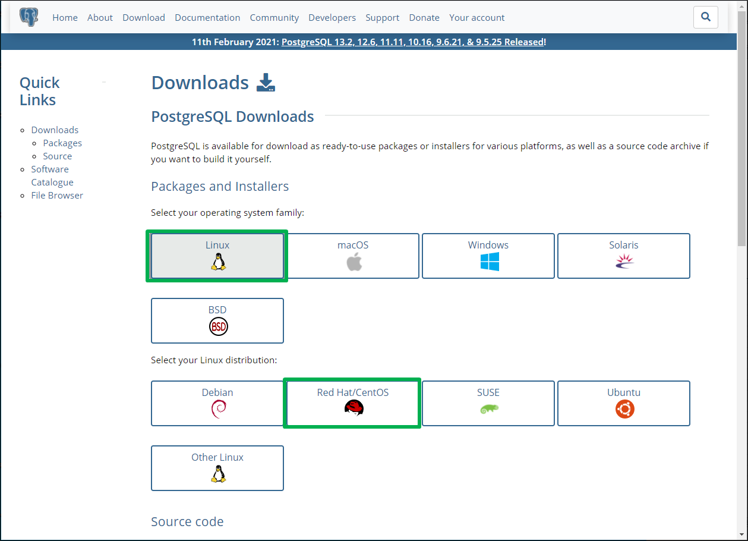Screen dimensions: 748x541
Task: Choose the SUSE distribution label
Action: click(488, 392)
